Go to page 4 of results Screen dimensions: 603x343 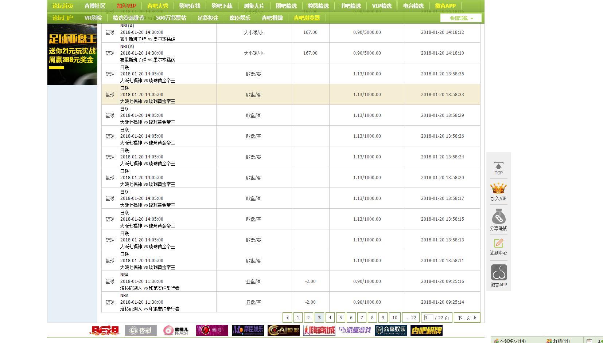click(x=330, y=318)
